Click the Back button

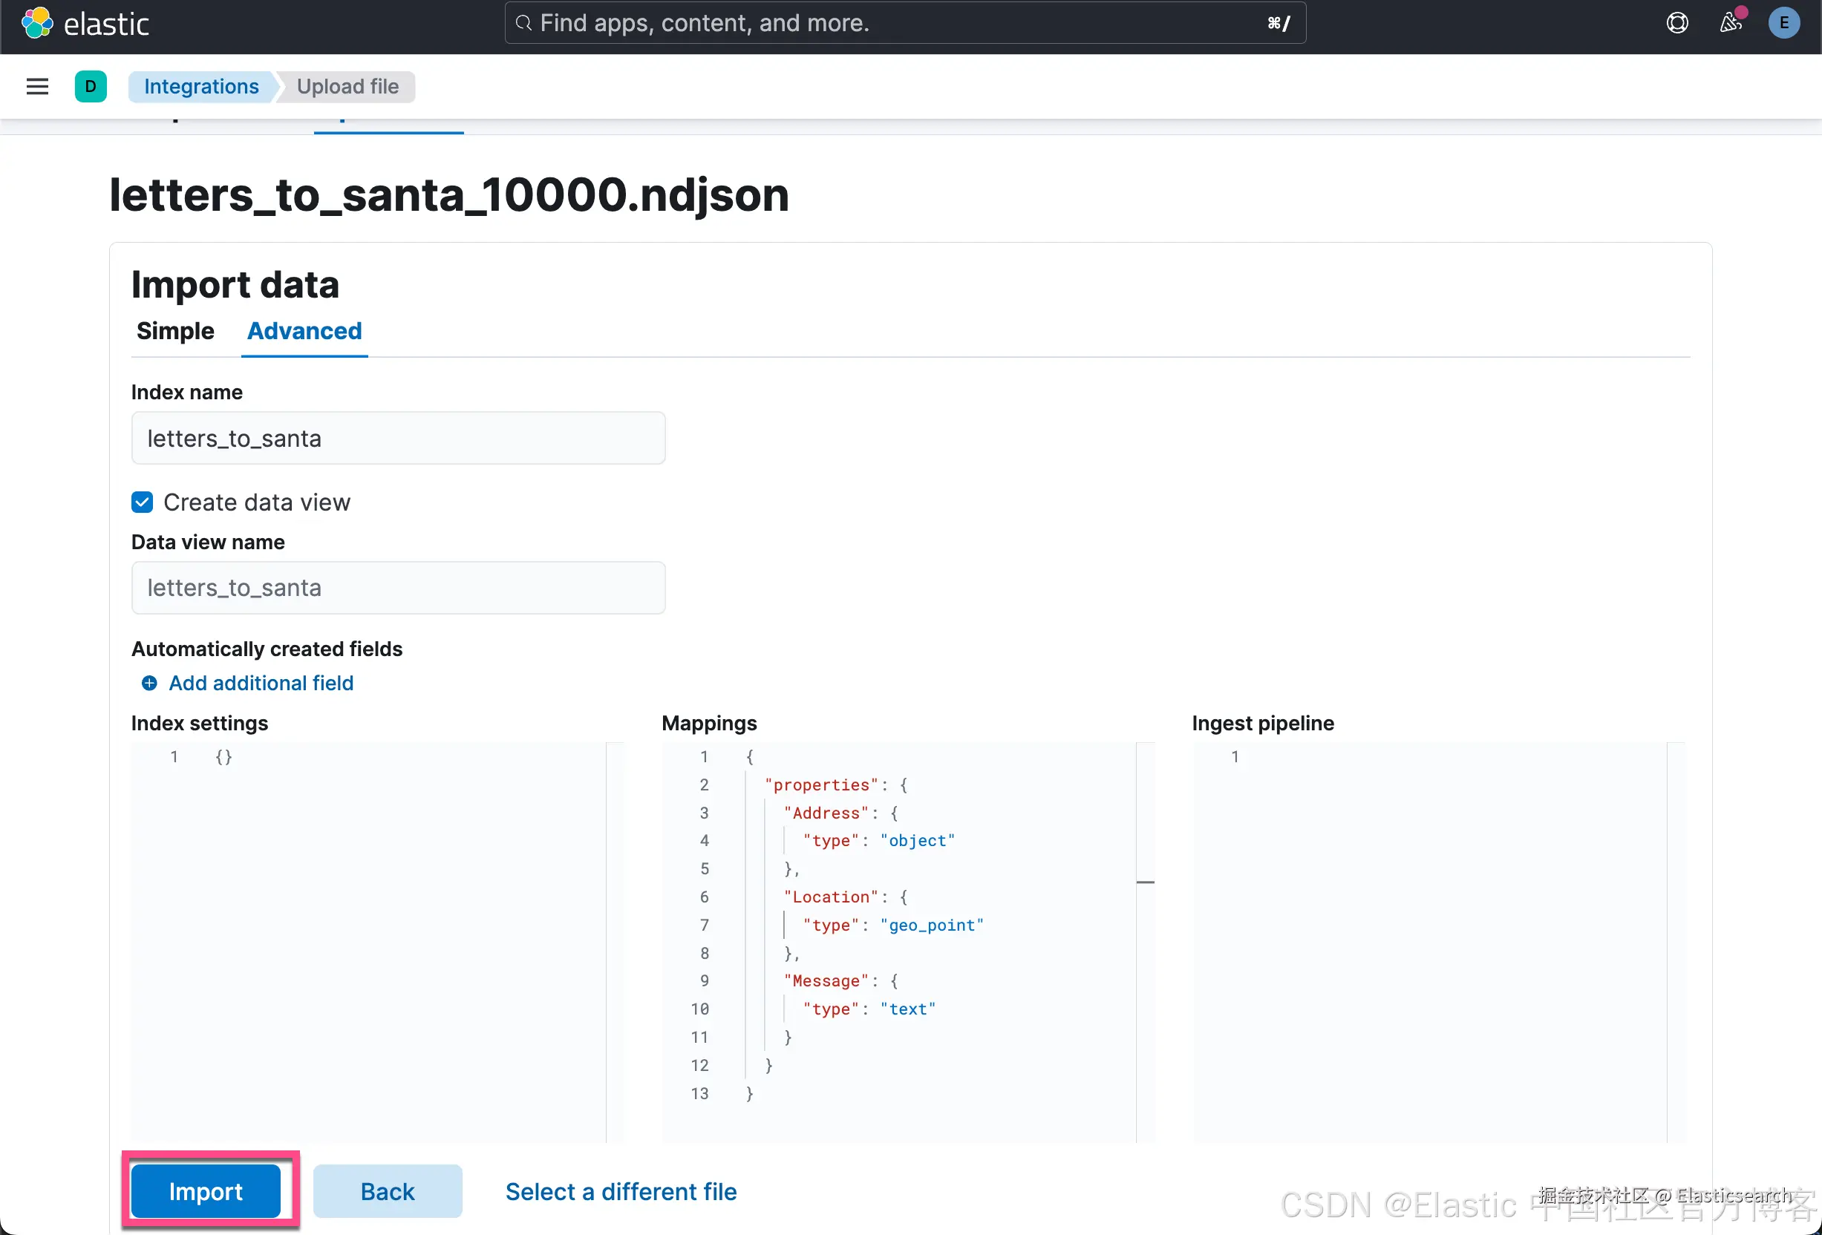point(388,1191)
